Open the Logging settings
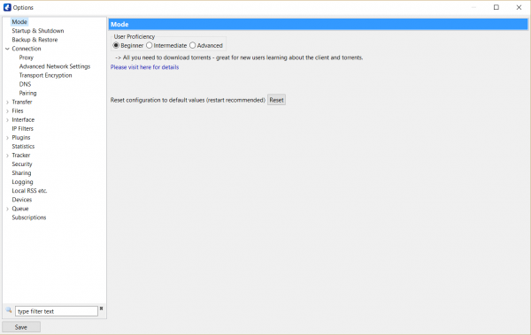 coord(23,182)
